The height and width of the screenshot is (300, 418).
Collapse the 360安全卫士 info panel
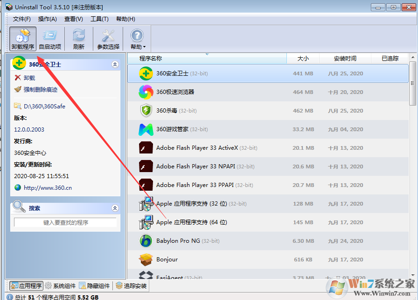[x=115, y=64]
